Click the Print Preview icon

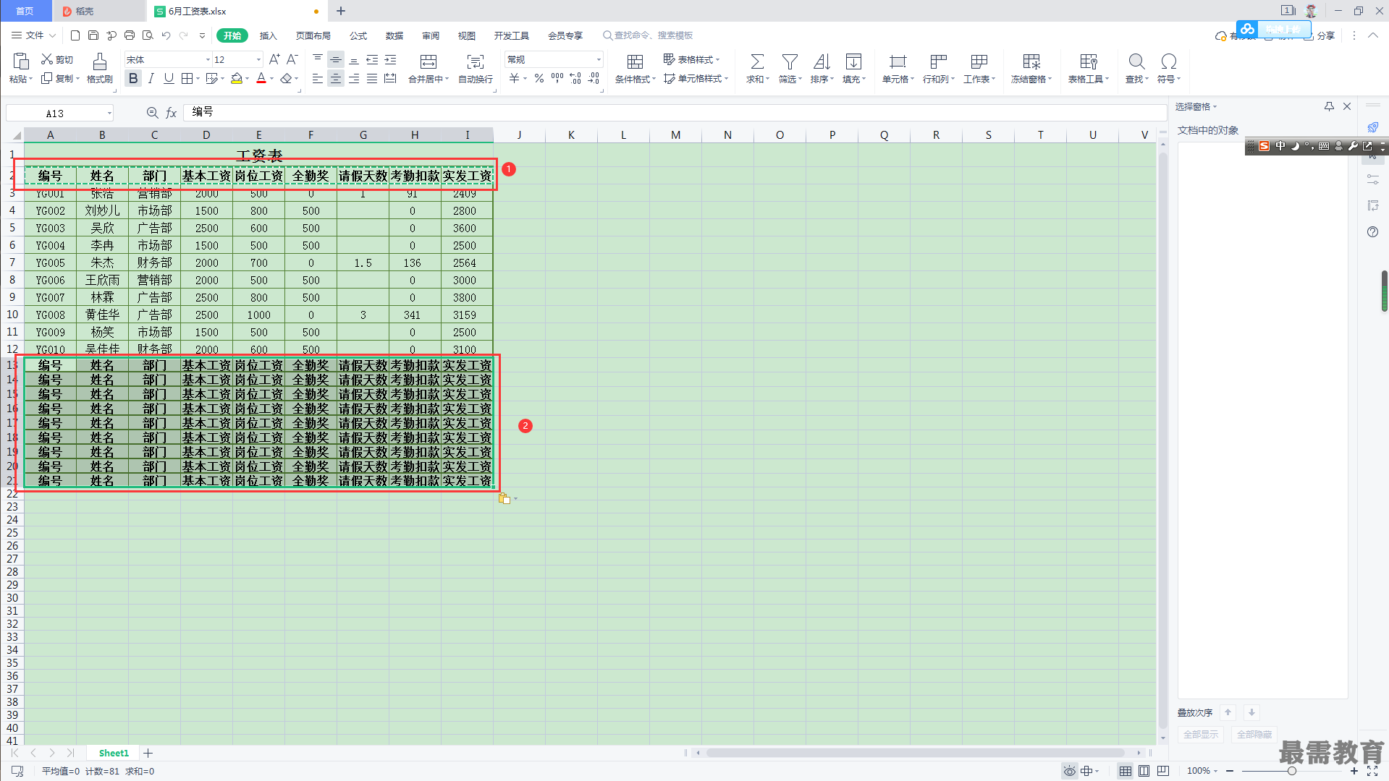[148, 35]
